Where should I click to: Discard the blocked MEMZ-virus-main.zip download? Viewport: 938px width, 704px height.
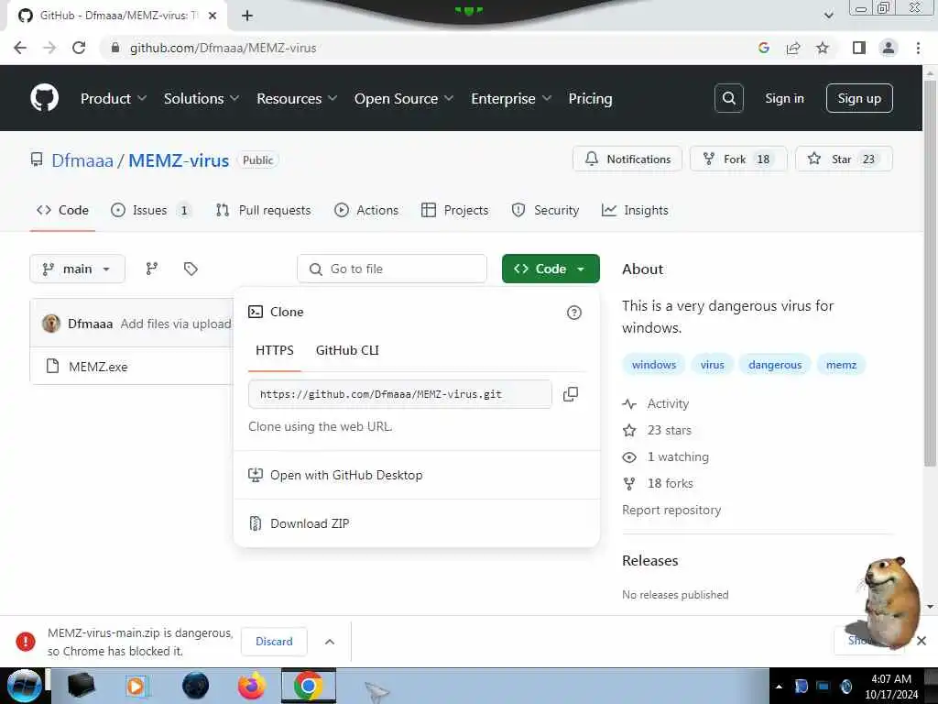coord(274,641)
